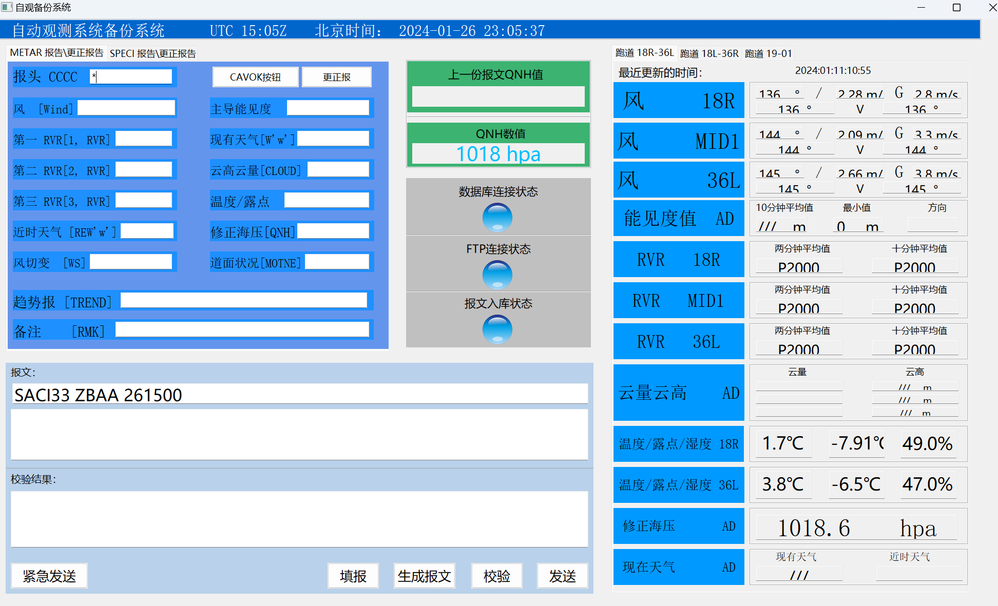Click the 风 MID1 blue label
The height and width of the screenshot is (606, 998).
[679, 141]
